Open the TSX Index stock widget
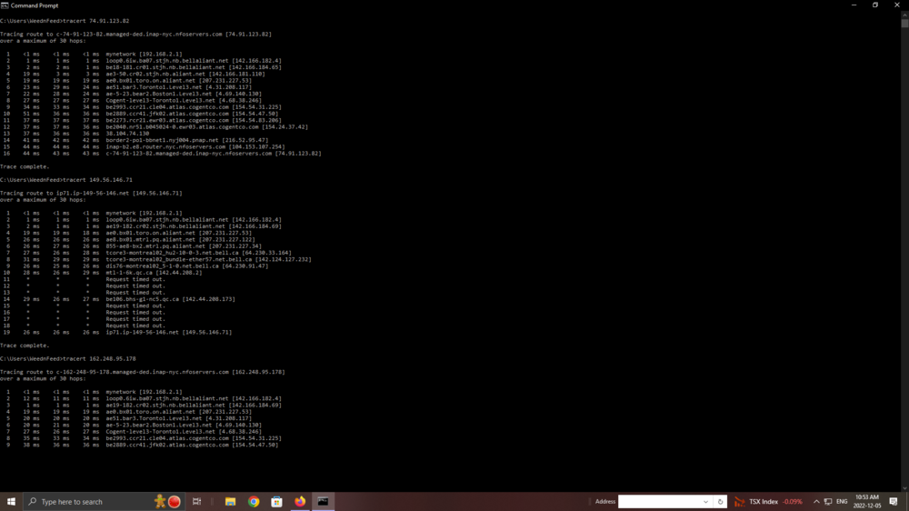The image size is (909, 511). 769,502
